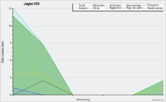
Task: Click the Reg. de adm. legend label
Action: 134,8
